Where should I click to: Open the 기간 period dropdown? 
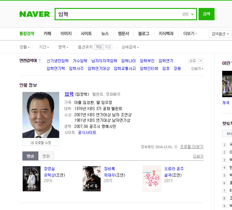click(x=44, y=47)
